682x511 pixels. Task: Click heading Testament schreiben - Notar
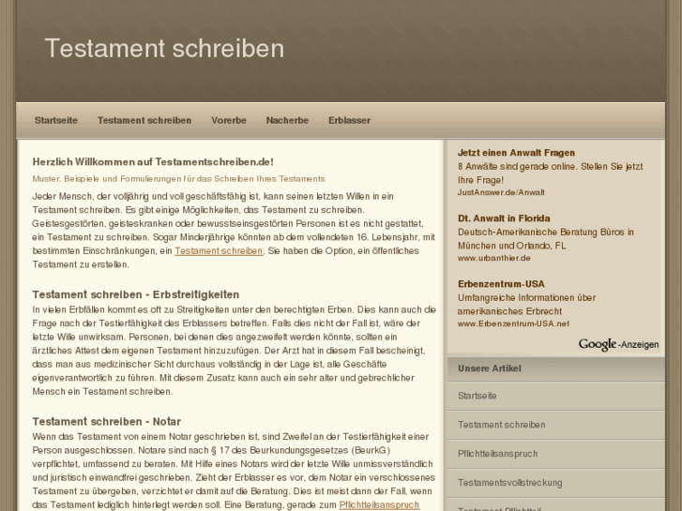point(107,422)
